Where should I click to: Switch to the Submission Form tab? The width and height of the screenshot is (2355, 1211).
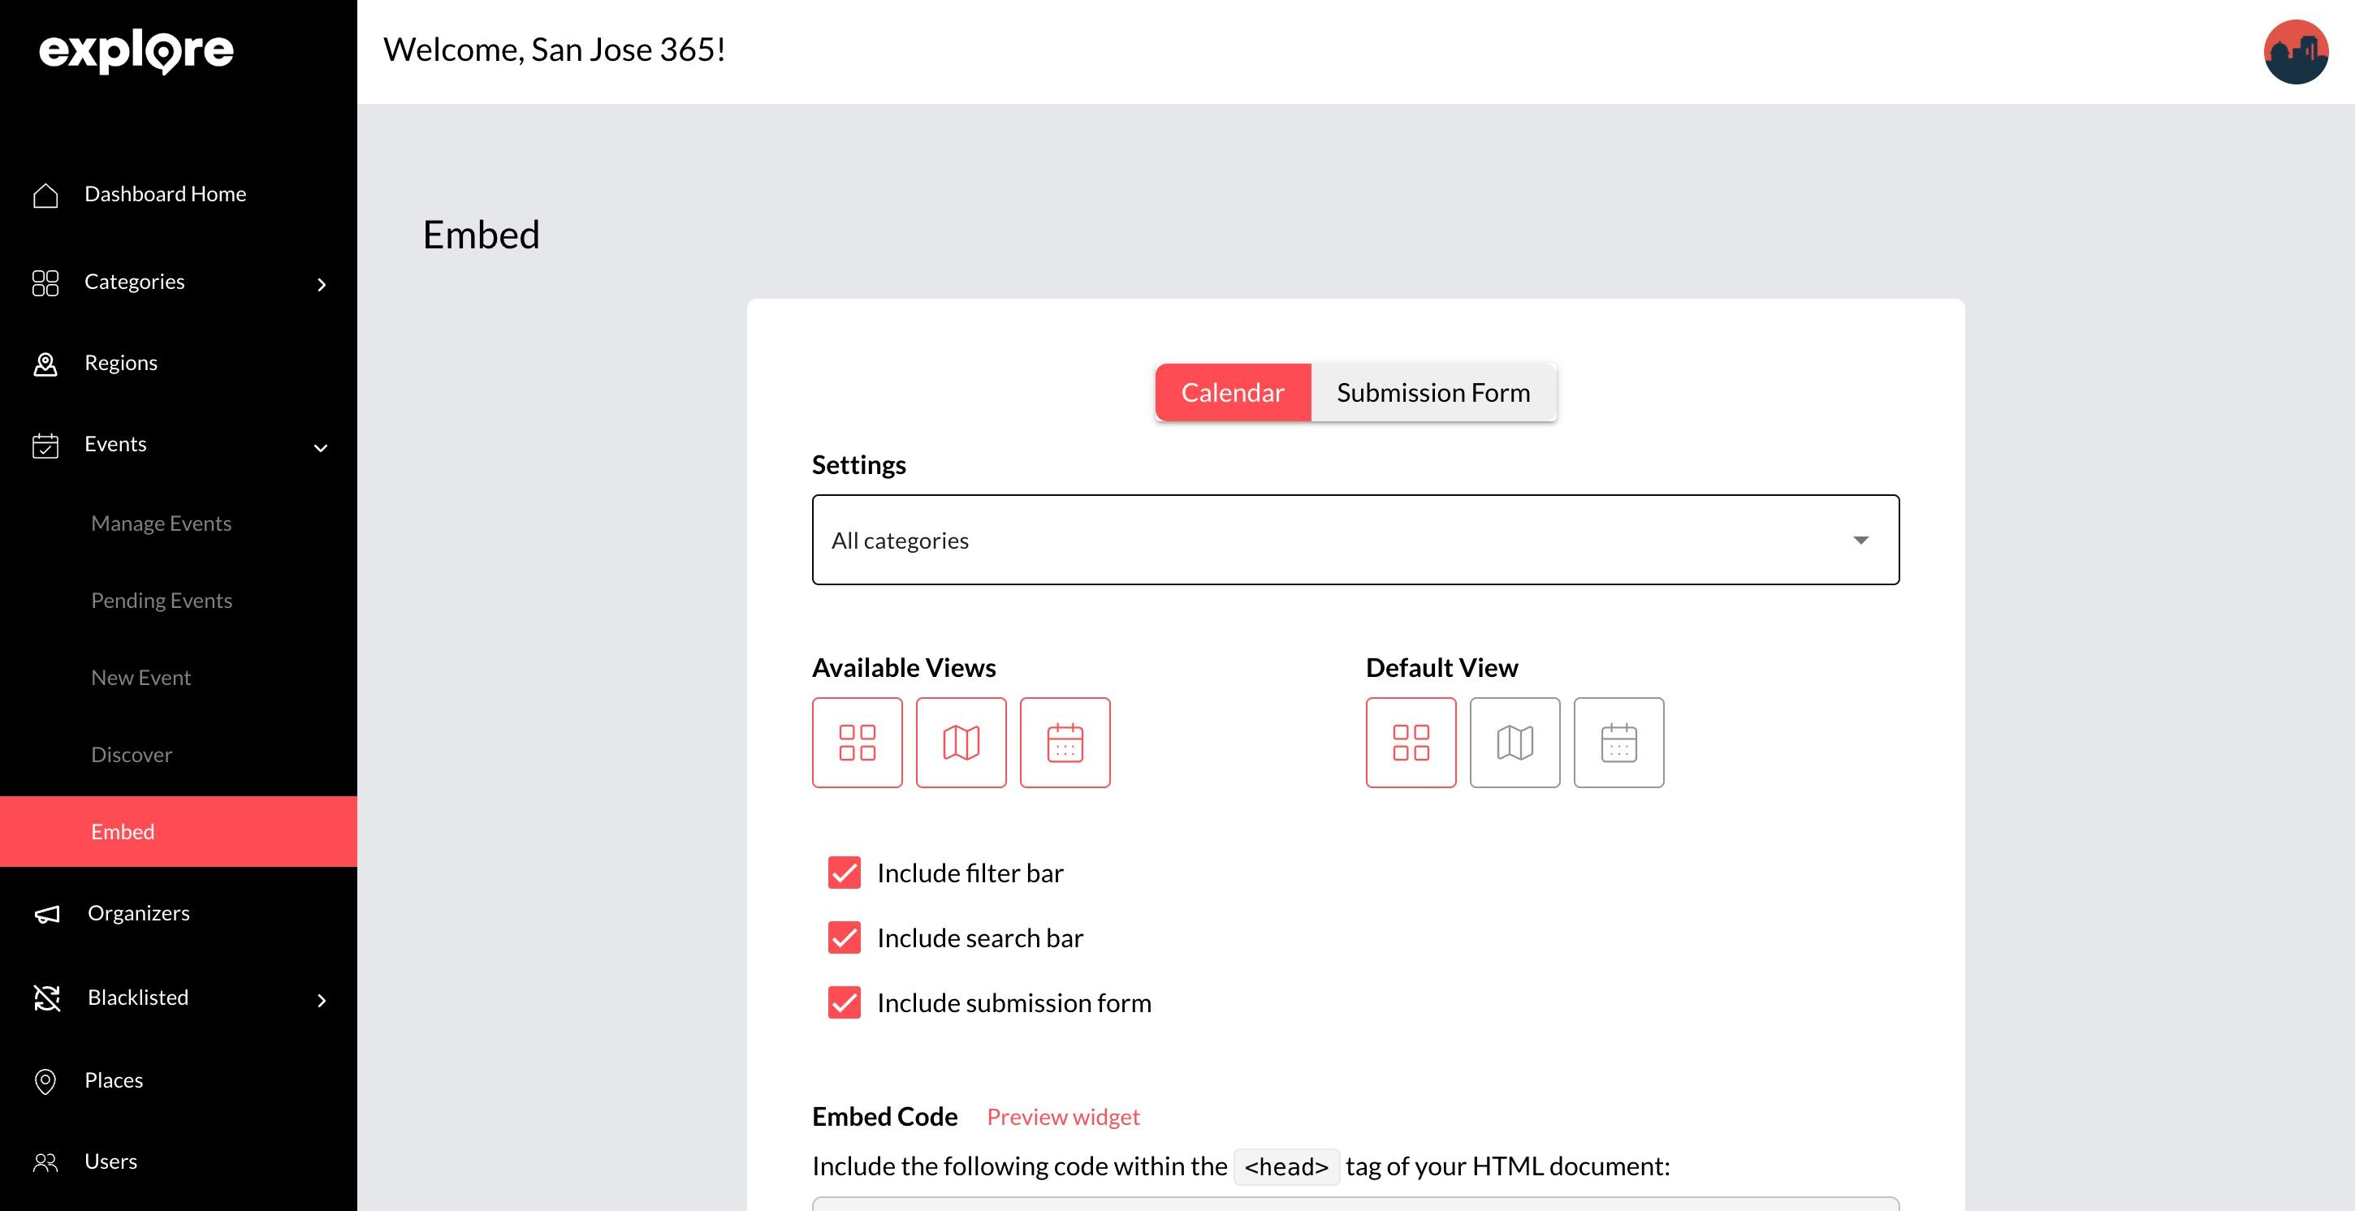click(x=1432, y=393)
